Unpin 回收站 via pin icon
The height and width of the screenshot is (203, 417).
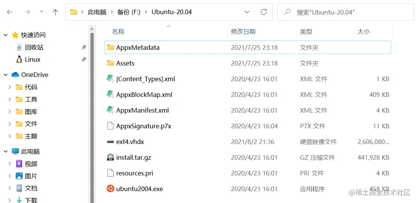point(84,47)
